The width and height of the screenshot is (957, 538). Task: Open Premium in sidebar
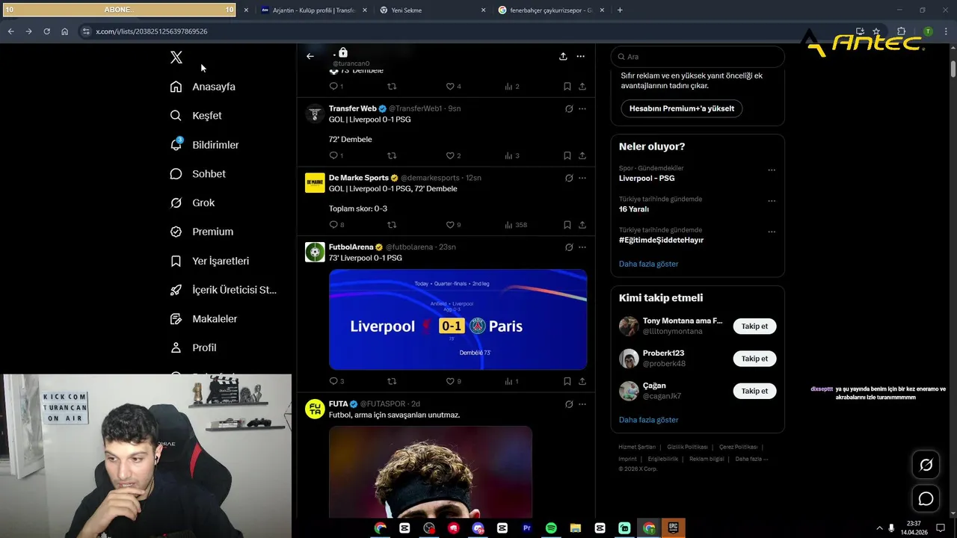(x=201, y=232)
